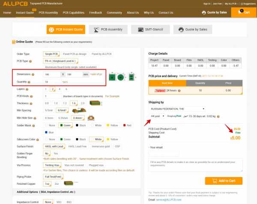This screenshot has height=204, width=257.
Task: Click the Quantity input field
Action: coord(52,82)
